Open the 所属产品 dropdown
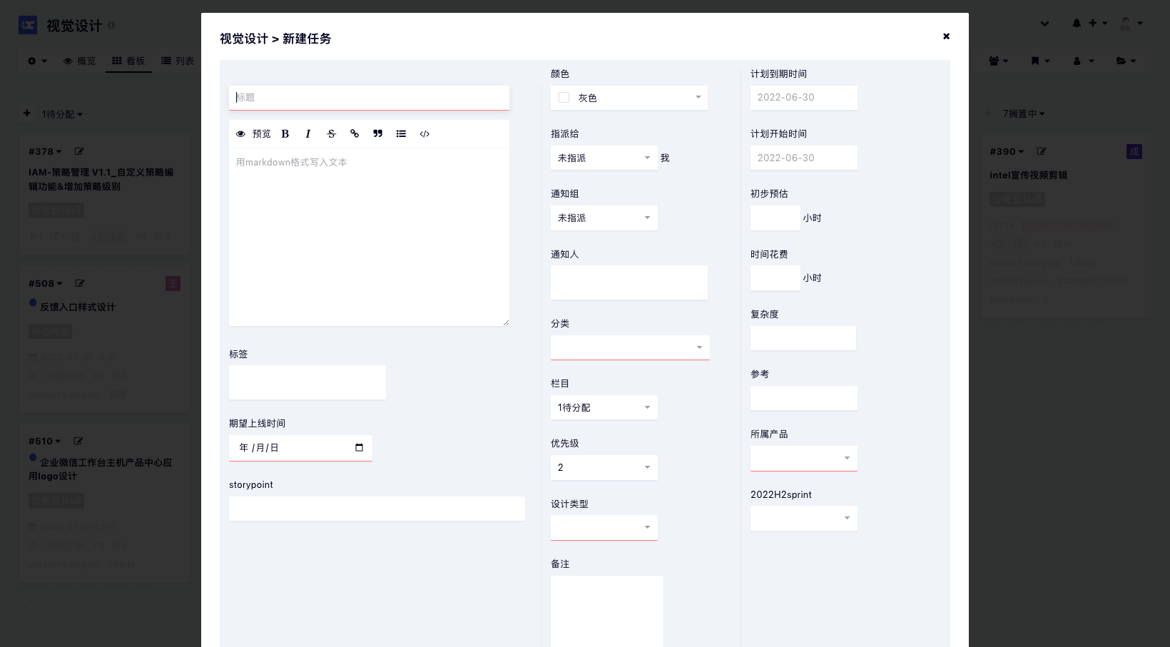The height and width of the screenshot is (647, 1170). pyautogui.click(x=804, y=458)
